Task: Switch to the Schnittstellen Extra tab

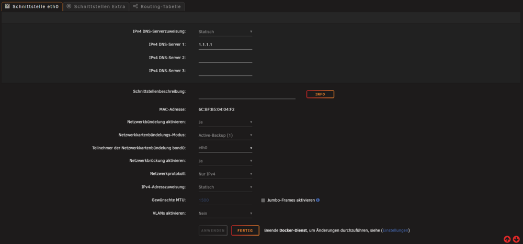Action: [x=96, y=6]
